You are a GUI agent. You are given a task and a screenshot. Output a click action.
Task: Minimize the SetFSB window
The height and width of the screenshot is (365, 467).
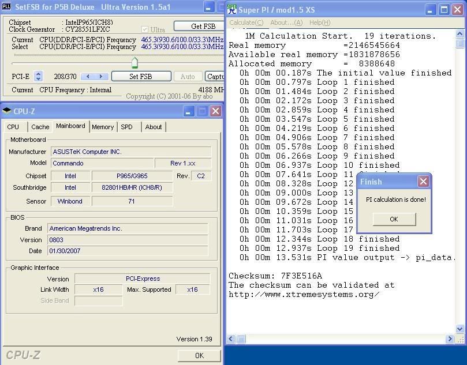(x=208, y=7)
